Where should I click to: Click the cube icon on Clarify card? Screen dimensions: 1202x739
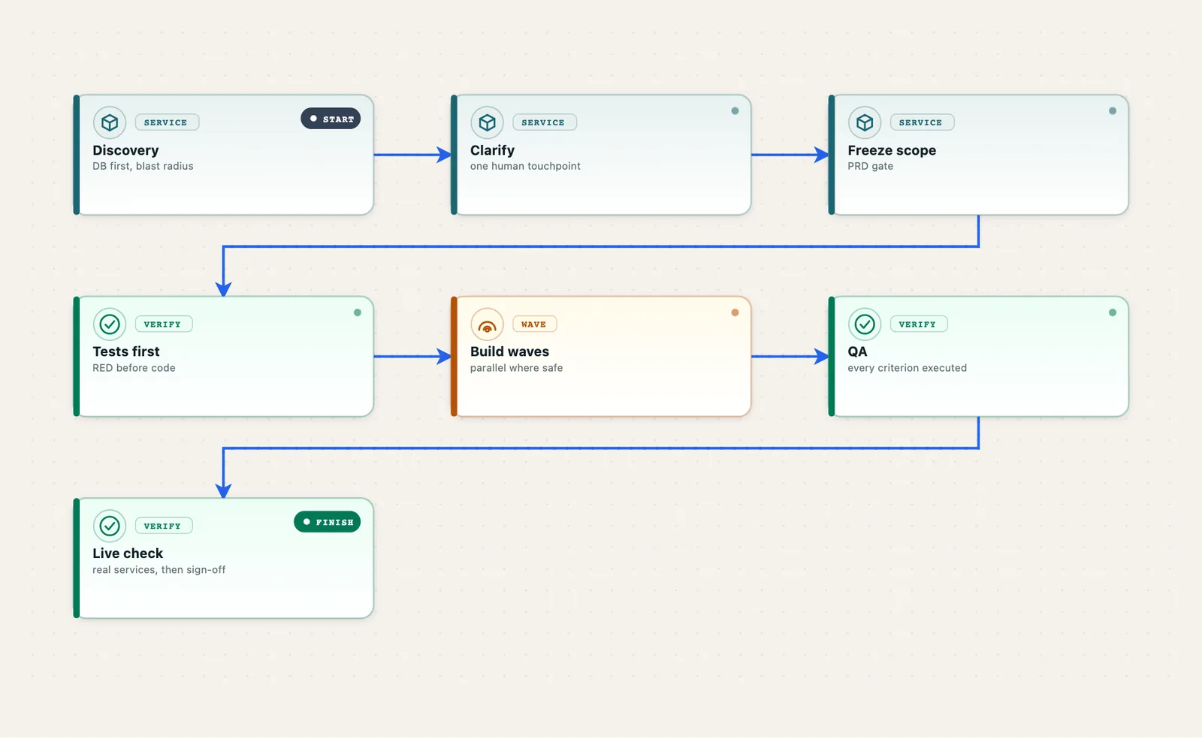[488, 122]
